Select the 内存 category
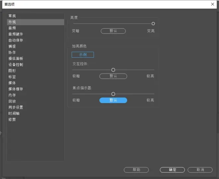 (12, 95)
